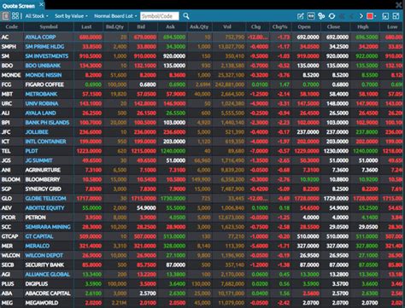The image size is (405, 308).
Task: Open the AYALA LAND symbol link
Action: point(40,113)
